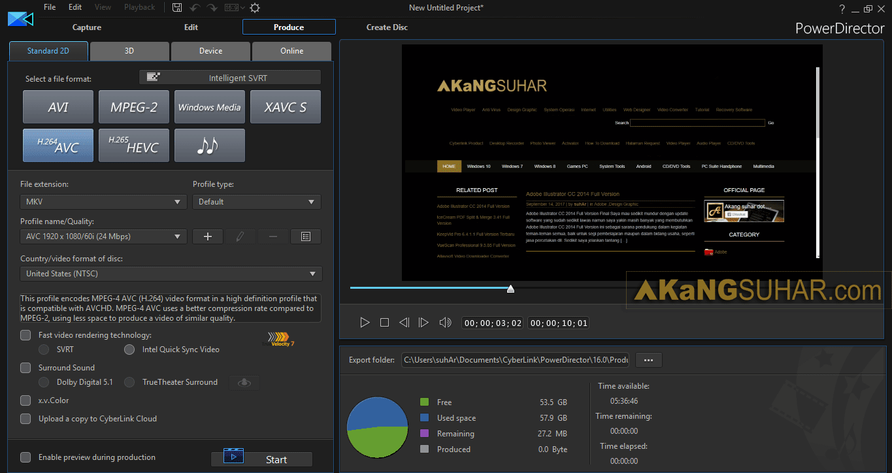The height and width of the screenshot is (473, 892).
Task: Click the delete profile minus icon
Action: pyautogui.click(x=273, y=236)
